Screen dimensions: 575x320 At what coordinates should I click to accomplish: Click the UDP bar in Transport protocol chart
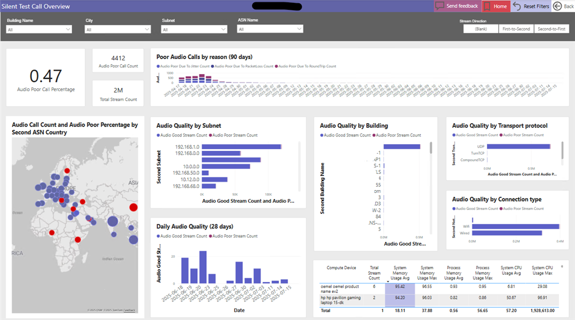click(x=518, y=146)
